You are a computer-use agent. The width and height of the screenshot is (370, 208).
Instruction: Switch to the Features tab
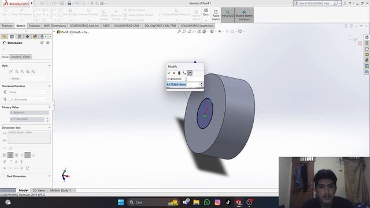point(7,25)
